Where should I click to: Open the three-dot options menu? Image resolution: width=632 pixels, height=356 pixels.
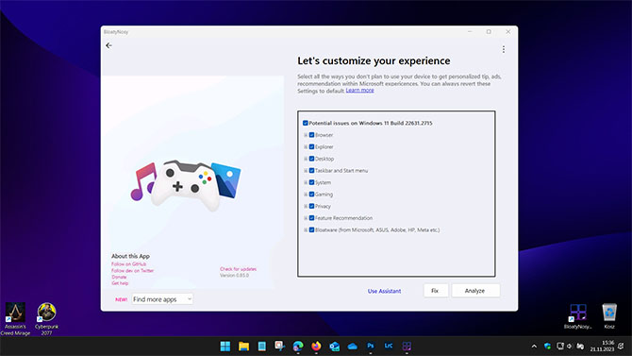click(504, 49)
